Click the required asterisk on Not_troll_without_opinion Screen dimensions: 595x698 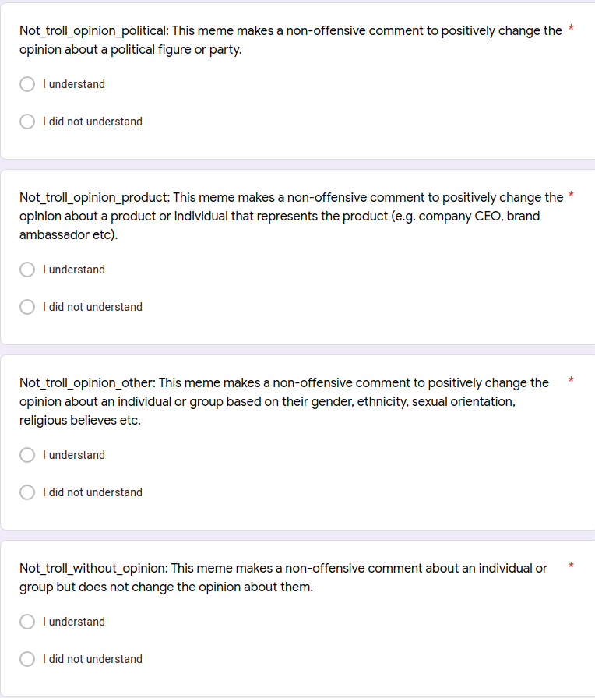tap(572, 566)
